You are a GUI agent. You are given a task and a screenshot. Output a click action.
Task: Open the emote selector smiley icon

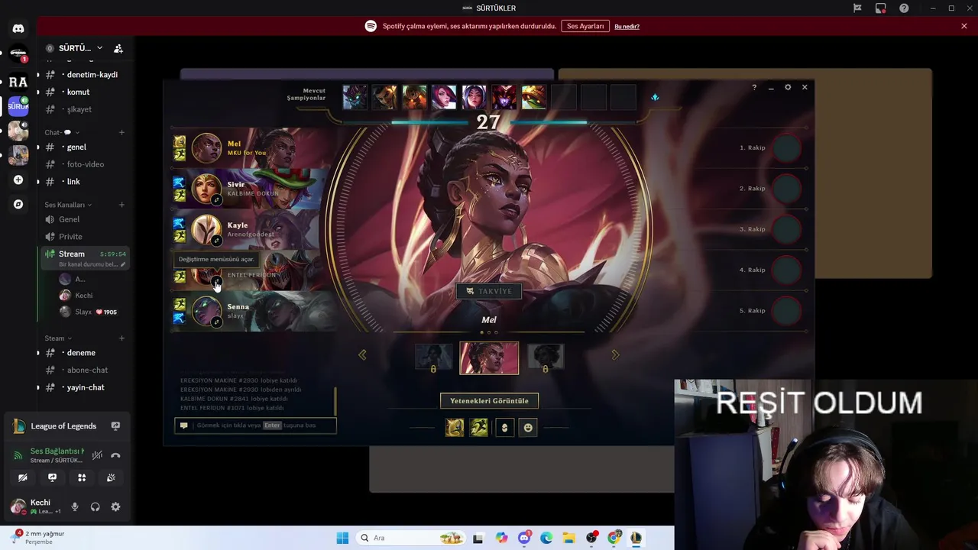528,428
